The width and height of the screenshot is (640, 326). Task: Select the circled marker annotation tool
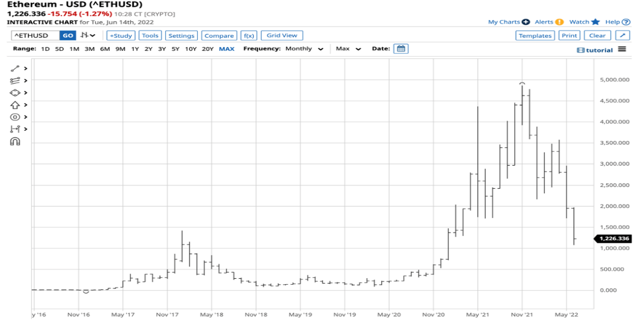(x=15, y=117)
